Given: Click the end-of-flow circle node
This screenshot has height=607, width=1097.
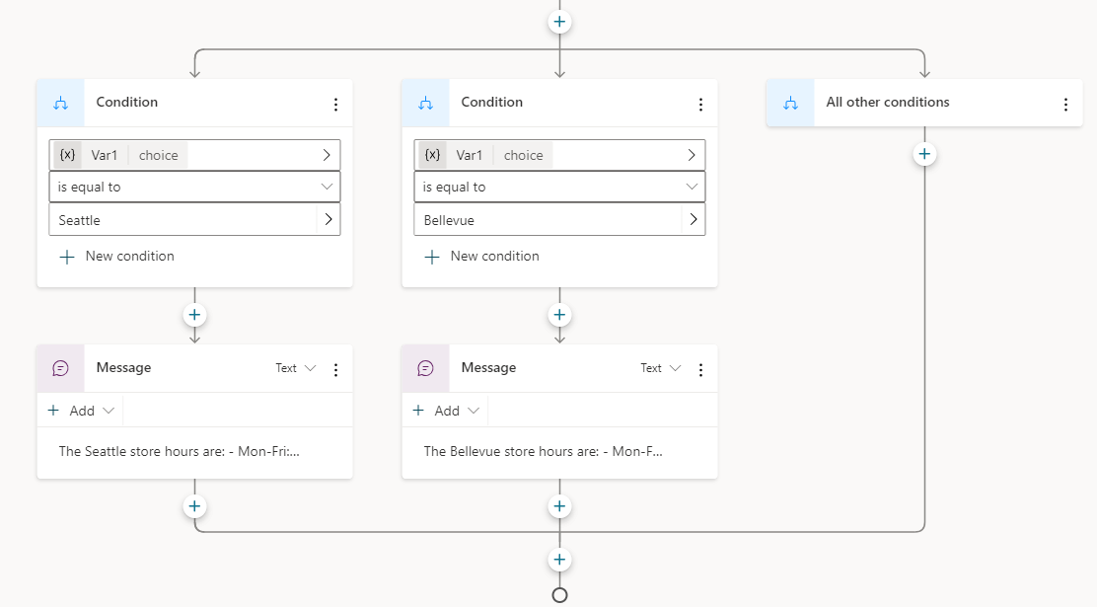Looking at the screenshot, I should [x=559, y=595].
